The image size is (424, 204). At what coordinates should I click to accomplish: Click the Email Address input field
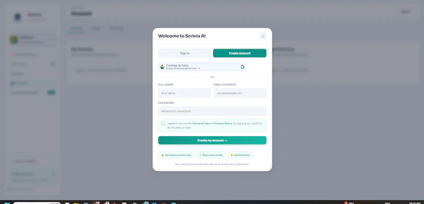click(x=240, y=93)
